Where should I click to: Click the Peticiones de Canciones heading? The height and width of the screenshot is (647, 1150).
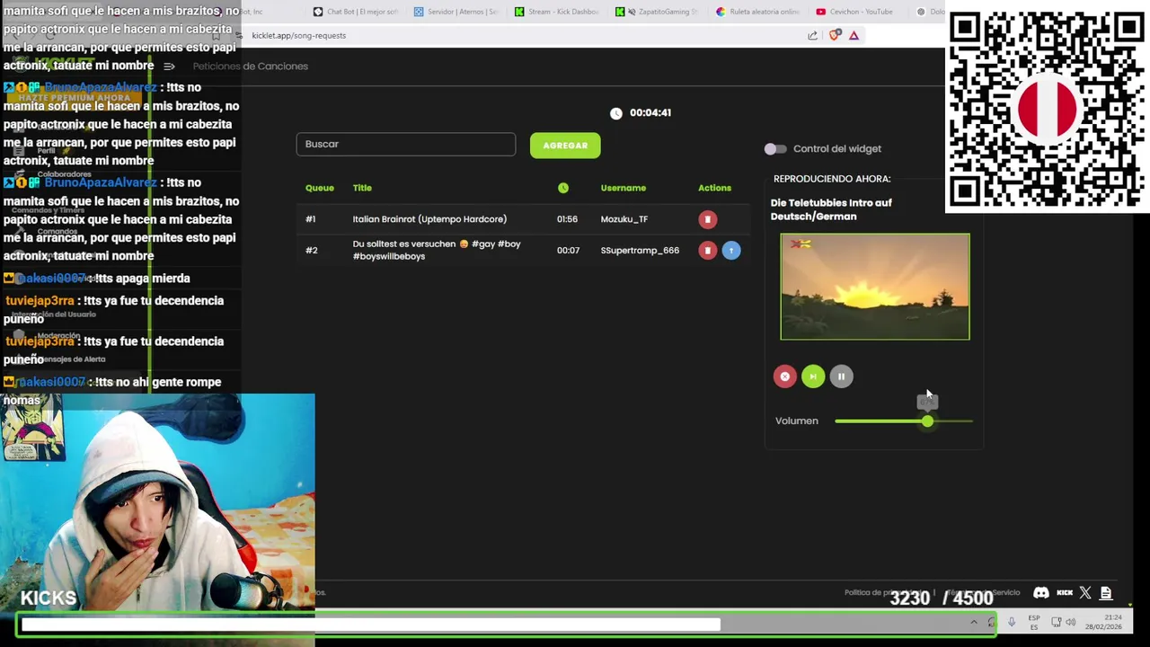point(250,66)
